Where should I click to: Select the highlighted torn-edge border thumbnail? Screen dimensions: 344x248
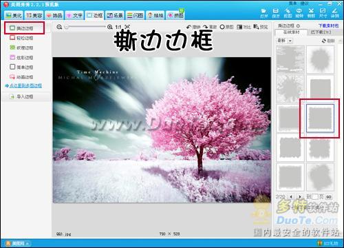point(320,118)
